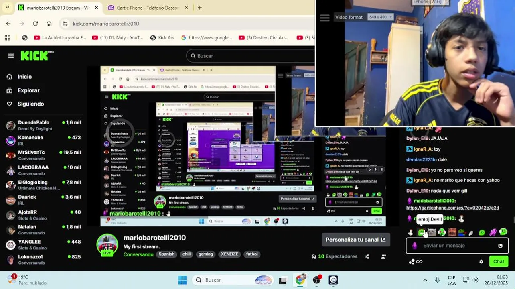
Task: Open Task View on the taskbar
Action: pyautogui.click(x=282, y=280)
